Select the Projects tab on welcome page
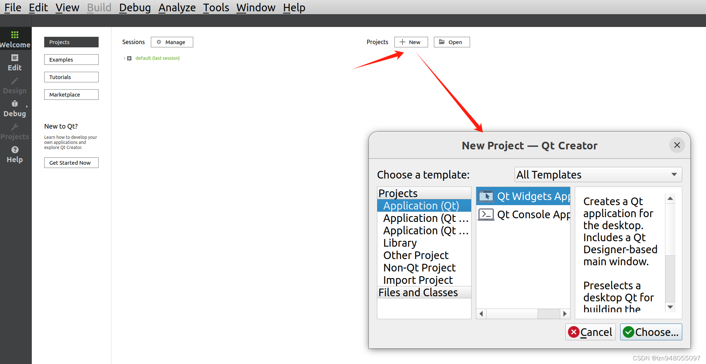Image resolution: width=706 pixels, height=364 pixels. tap(71, 42)
